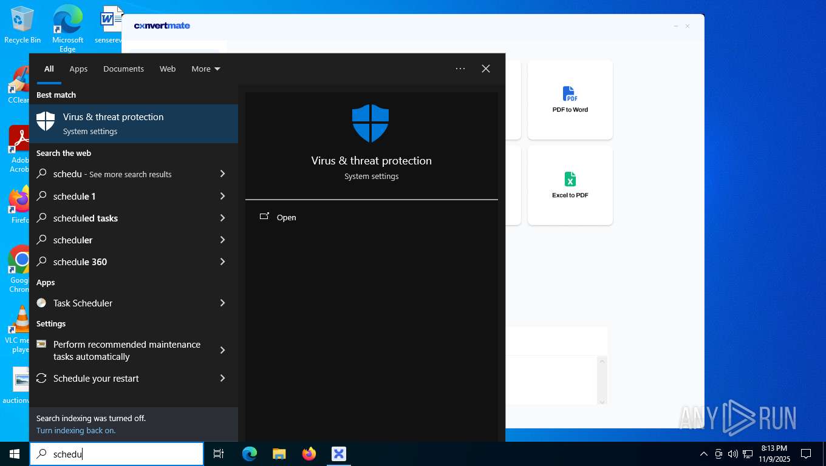Open File Explorer from the taskbar
This screenshot has width=826, height=466.
click(x=279, y=454)
